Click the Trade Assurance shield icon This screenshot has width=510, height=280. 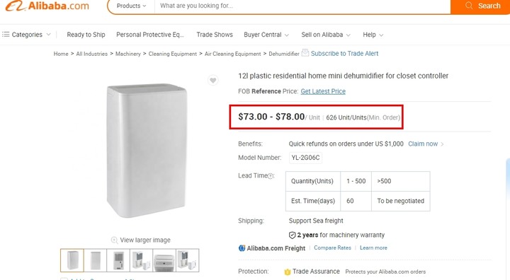pos(287,272)
